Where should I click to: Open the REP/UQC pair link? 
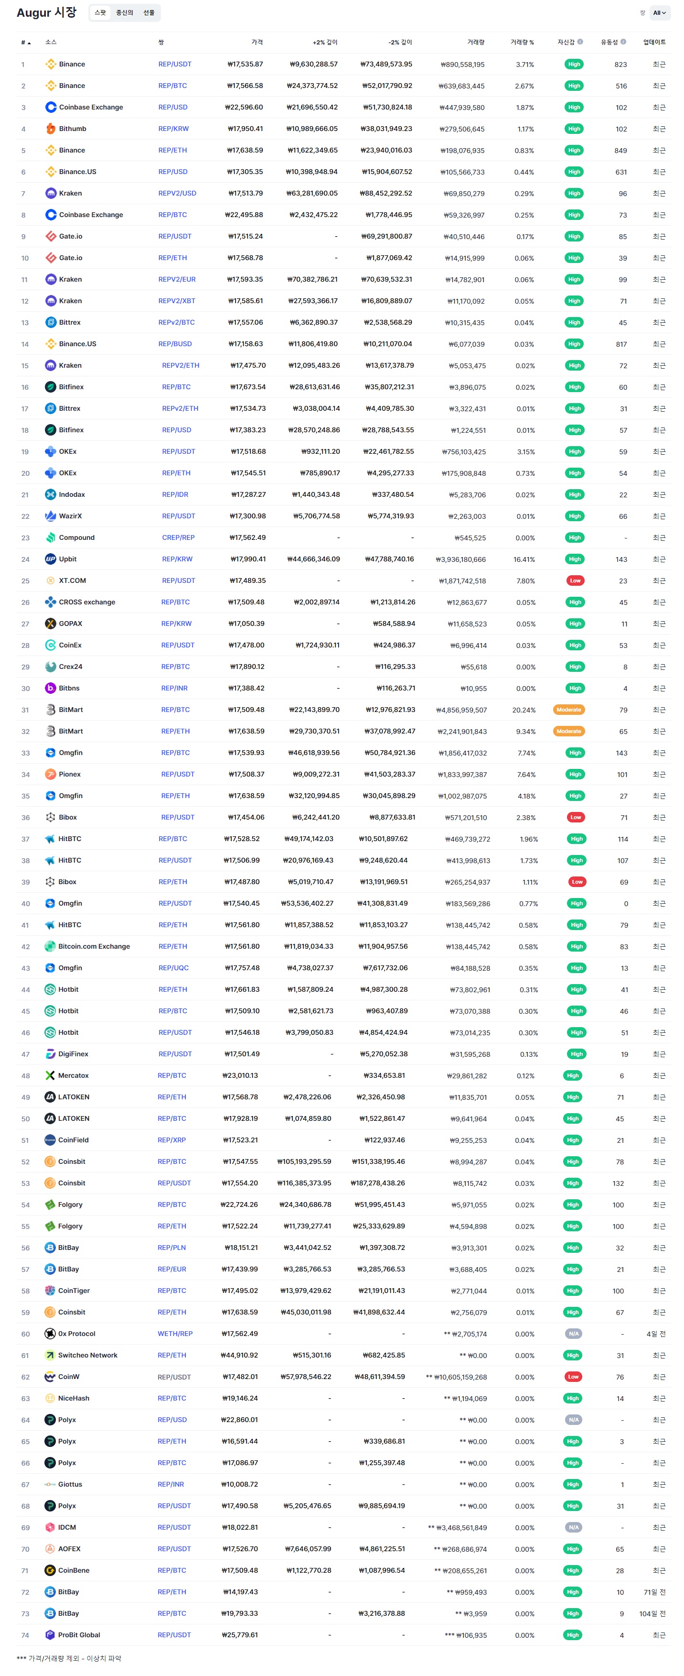[173, 967]
